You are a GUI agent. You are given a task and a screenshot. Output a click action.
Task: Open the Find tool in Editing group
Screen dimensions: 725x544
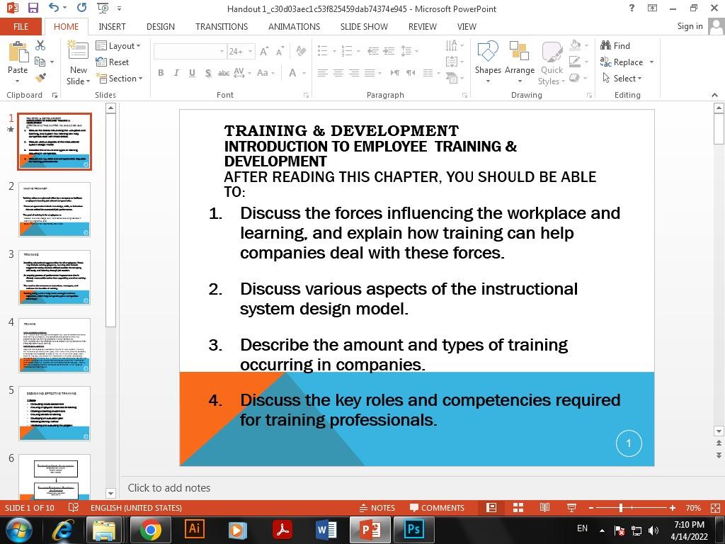617,45
